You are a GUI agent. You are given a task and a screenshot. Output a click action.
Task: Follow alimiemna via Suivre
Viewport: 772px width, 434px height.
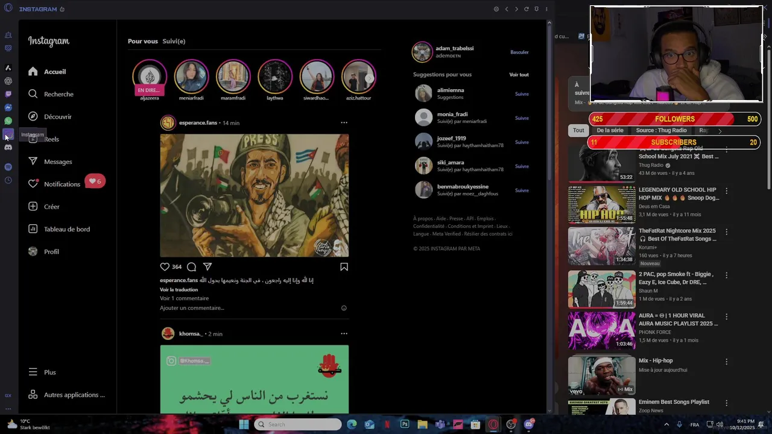click(x=522, y=94)
